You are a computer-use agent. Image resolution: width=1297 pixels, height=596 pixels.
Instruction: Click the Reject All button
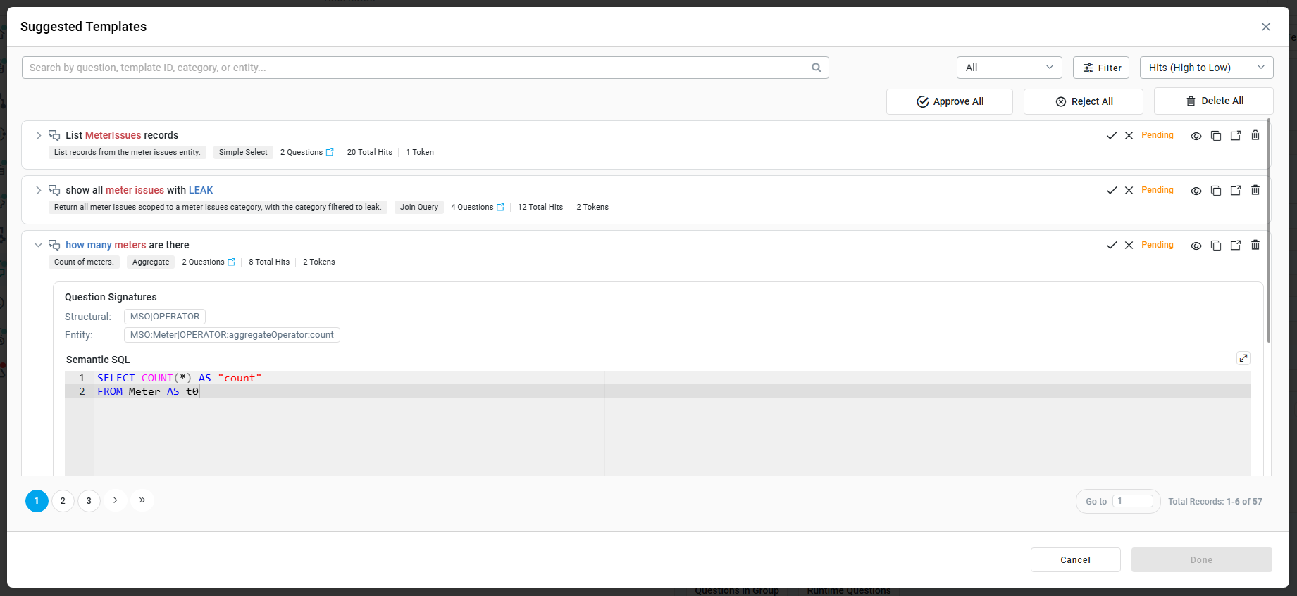1084,101
